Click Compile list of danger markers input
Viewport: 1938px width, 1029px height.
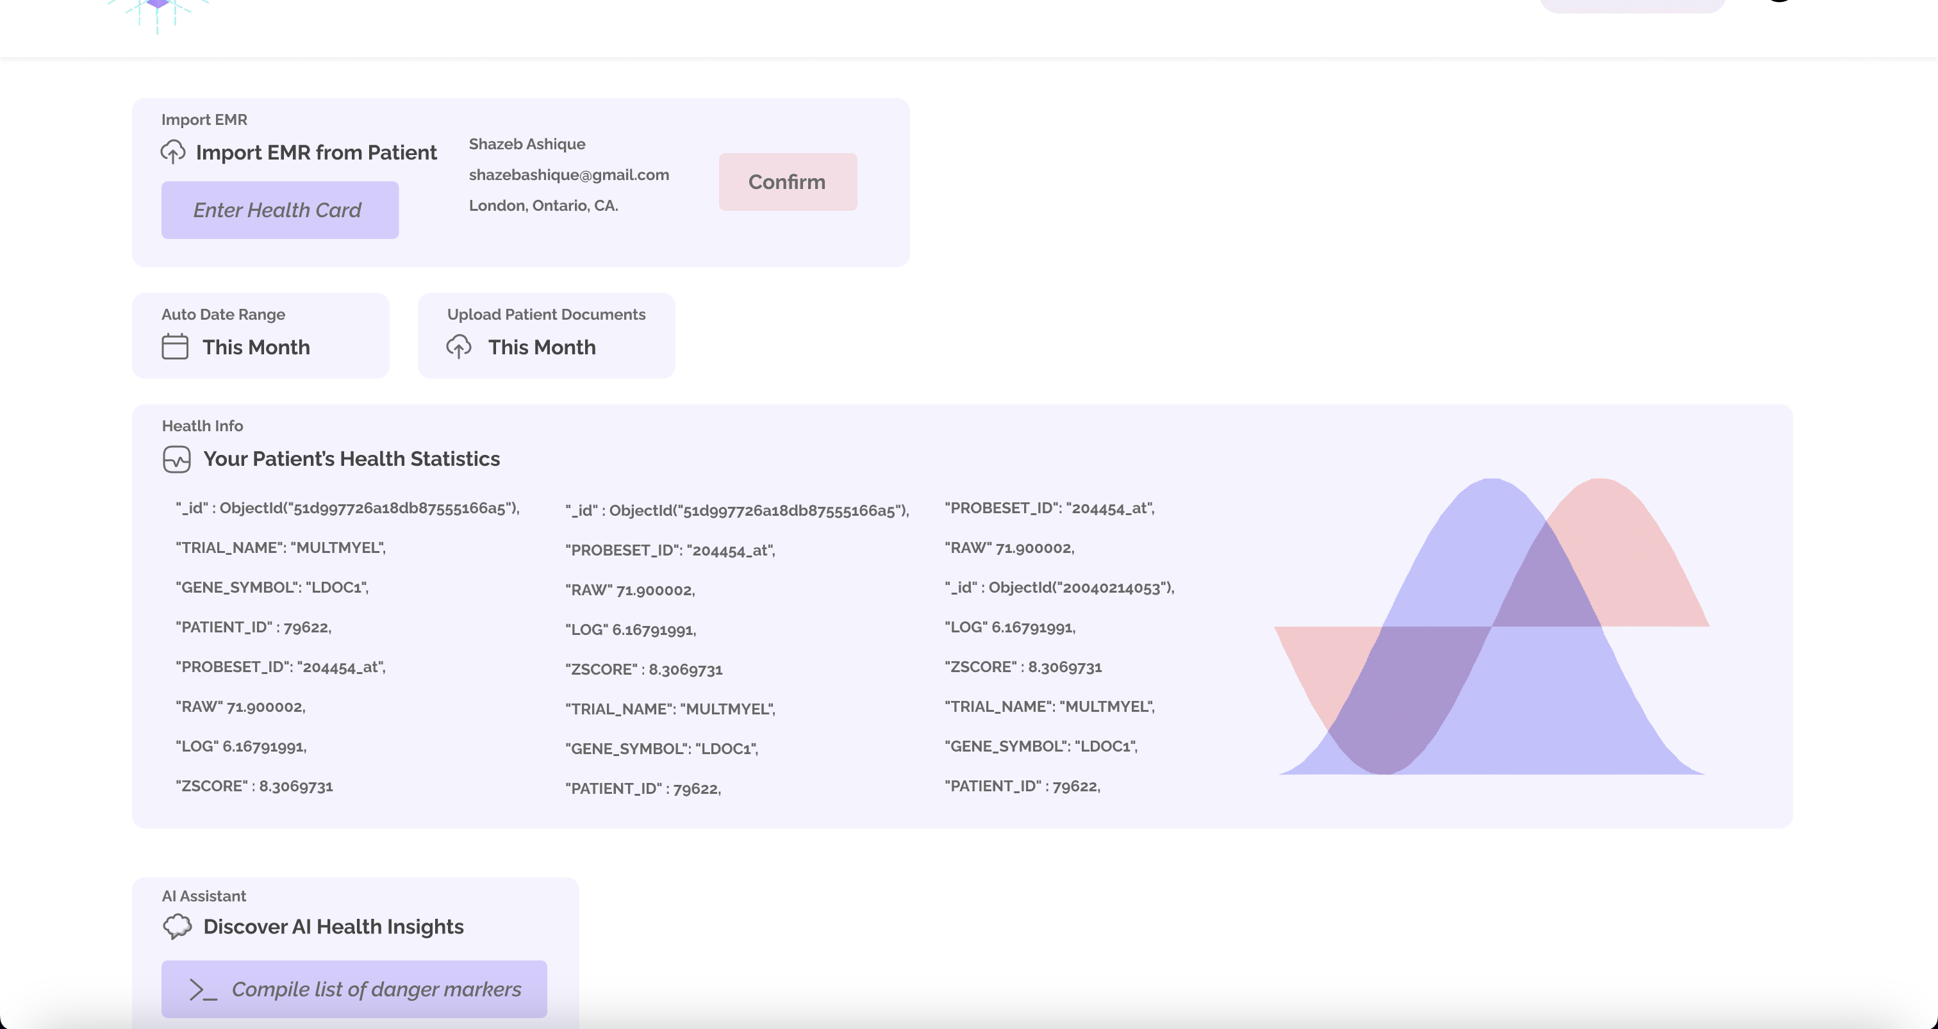(x=376, y=989)
